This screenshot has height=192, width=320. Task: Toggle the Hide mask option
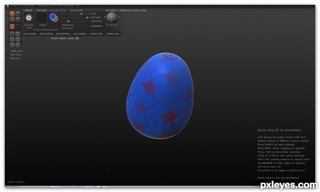[x=14, y=55]
